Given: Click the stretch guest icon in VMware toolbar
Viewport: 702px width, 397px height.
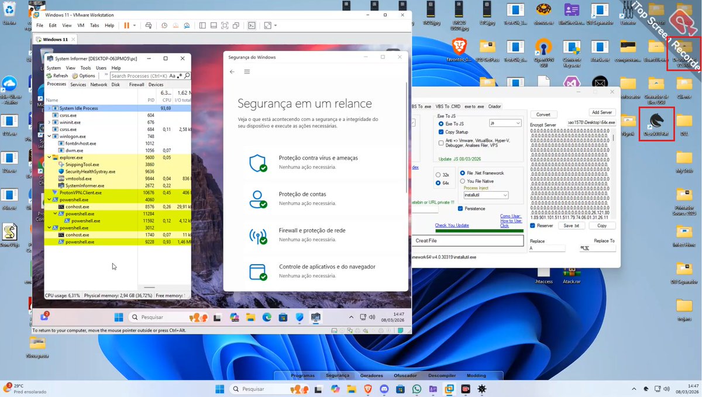Looking at the screenshot, I should (267, 26).
